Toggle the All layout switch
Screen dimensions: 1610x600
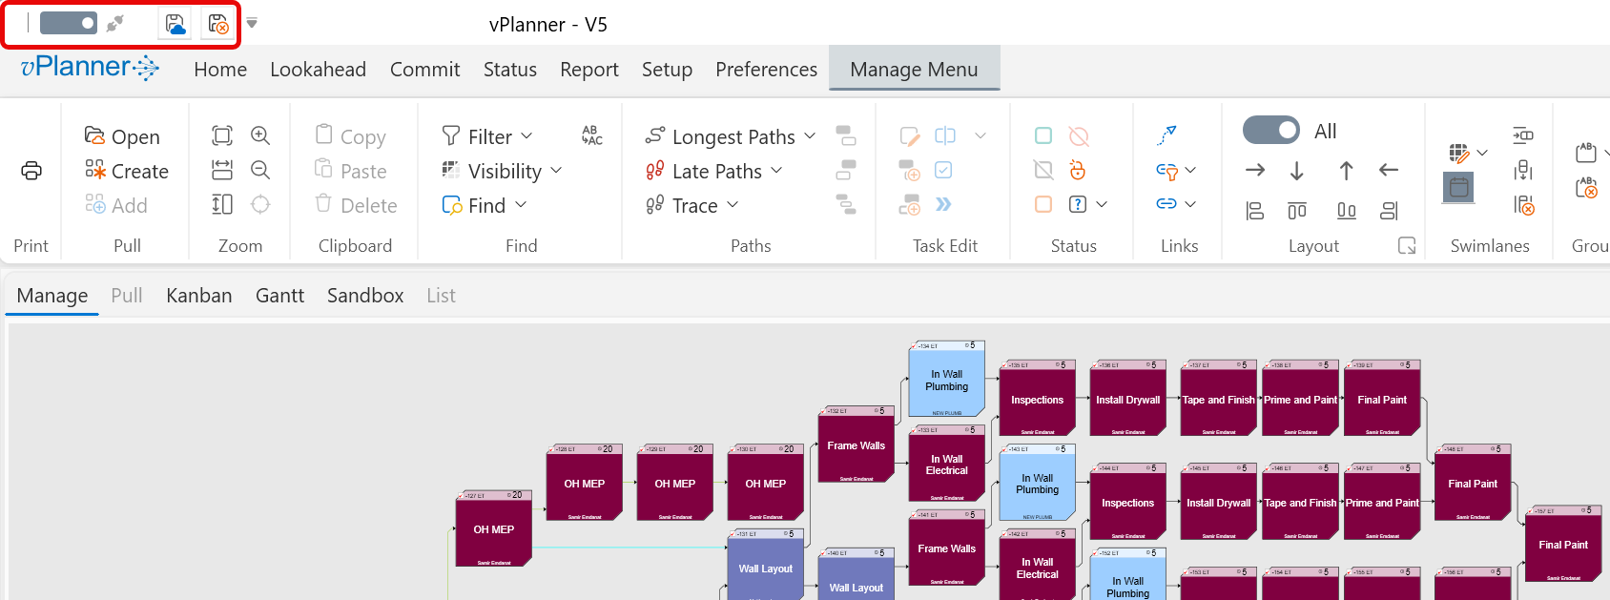(1271, 131)
